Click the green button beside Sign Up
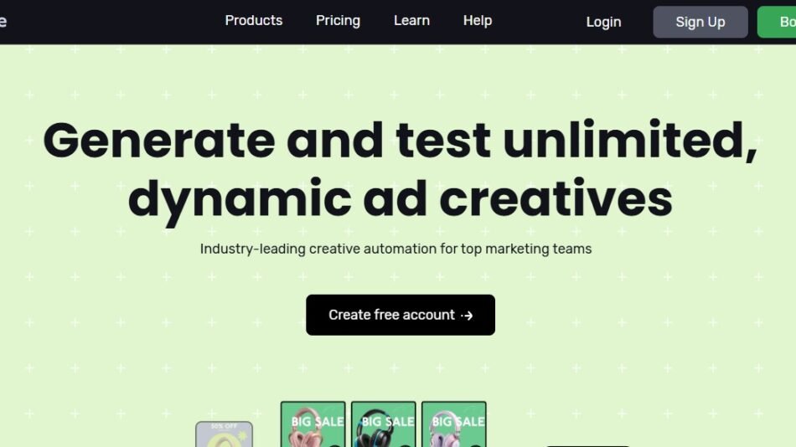The image size is (796, 447). [778, 22]
